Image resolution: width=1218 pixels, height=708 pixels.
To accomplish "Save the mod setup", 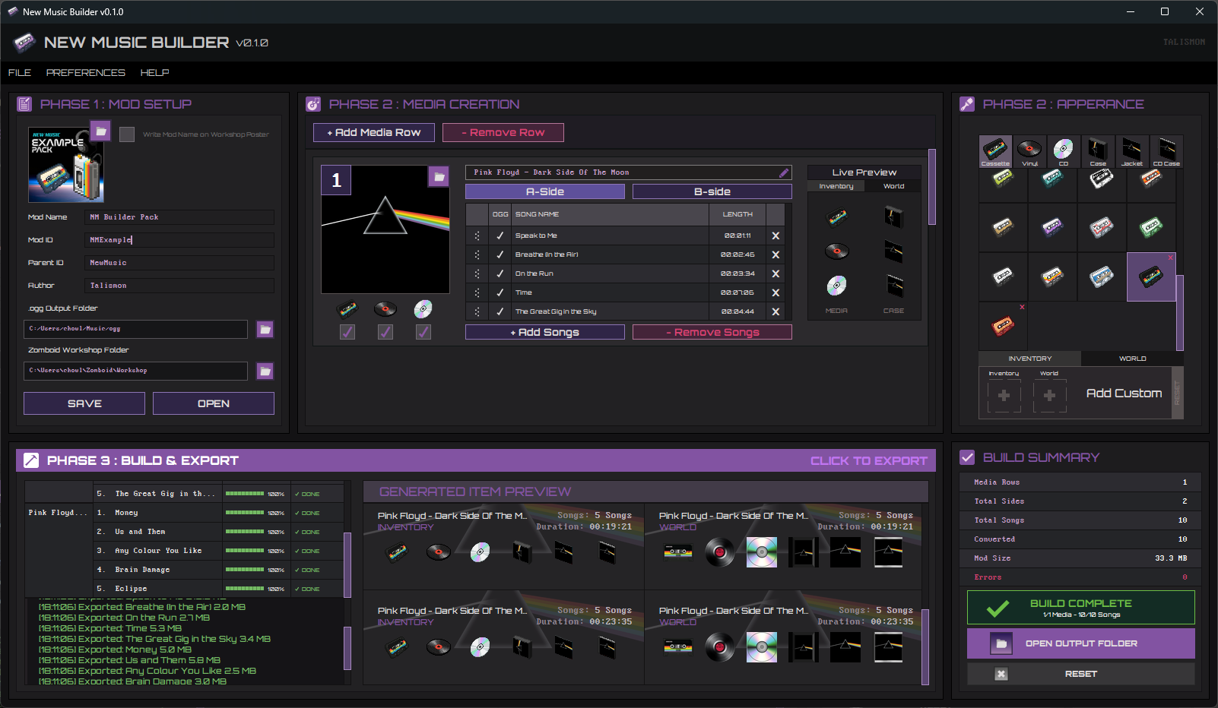I will coord(84,403).
